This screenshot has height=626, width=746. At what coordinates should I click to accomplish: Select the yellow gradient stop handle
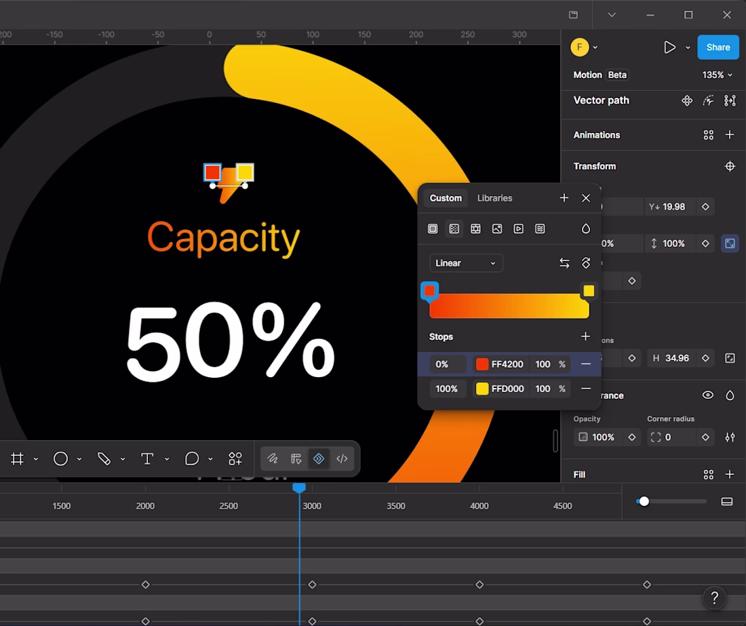589,291
